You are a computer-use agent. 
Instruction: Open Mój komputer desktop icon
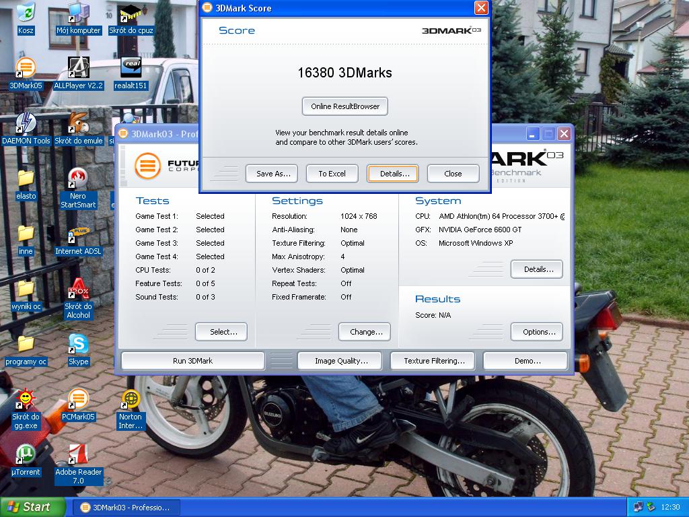coord(79,18)
